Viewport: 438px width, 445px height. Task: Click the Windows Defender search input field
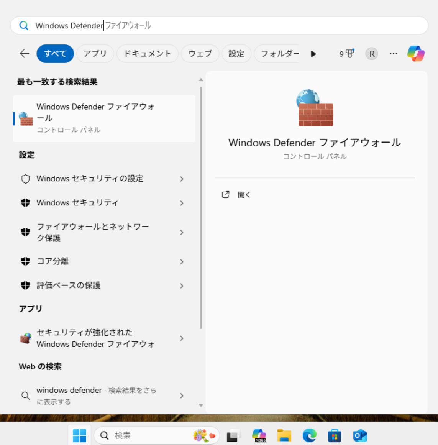[x=230, y=26]
